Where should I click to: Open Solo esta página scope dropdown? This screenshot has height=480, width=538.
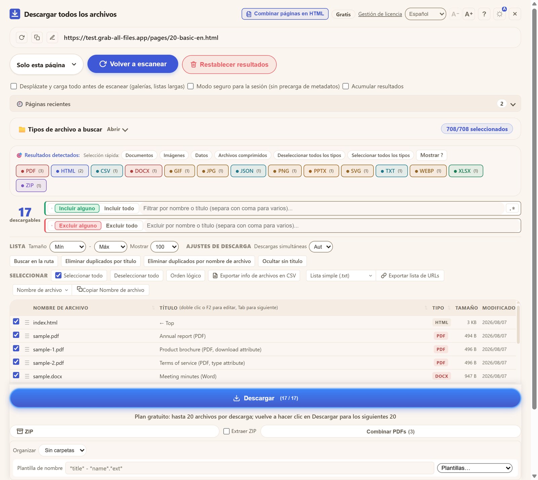(x=46, y=64)
